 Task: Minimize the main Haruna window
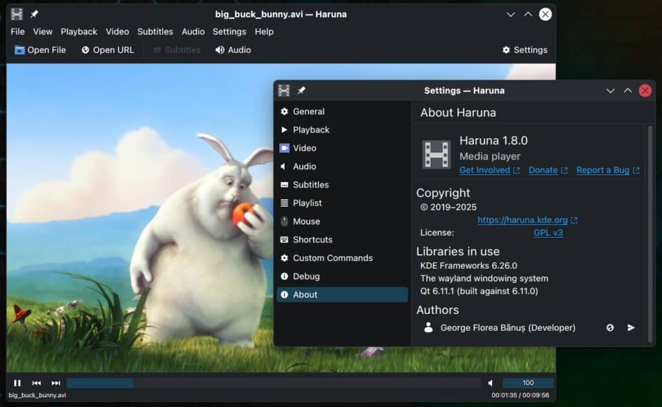[511, 14]
